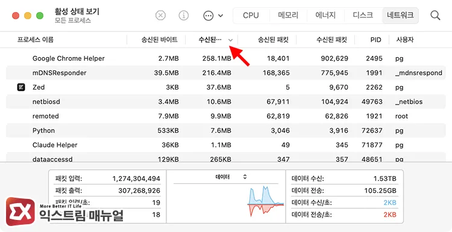Click the search magnifier icon

point(435,15)
